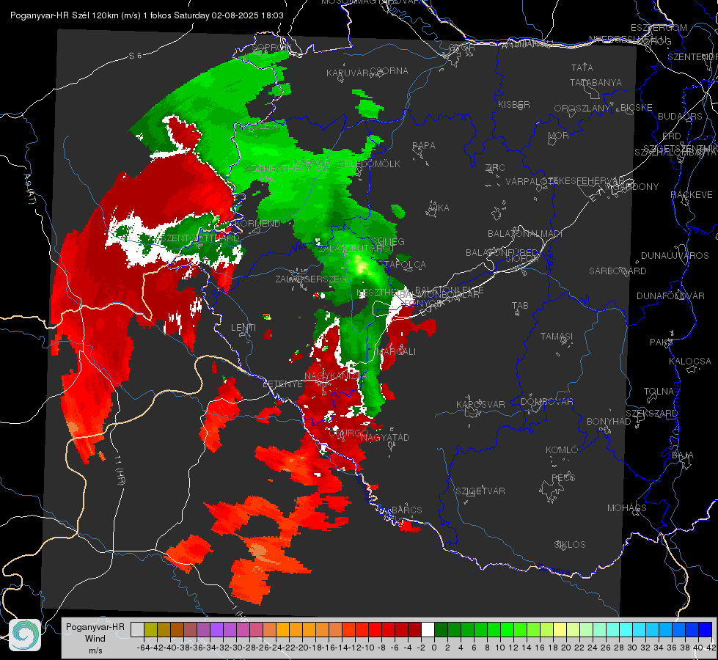Click the leftmost grey legend swatch
The image size is (718, 660).
click(x=137, y=630)
